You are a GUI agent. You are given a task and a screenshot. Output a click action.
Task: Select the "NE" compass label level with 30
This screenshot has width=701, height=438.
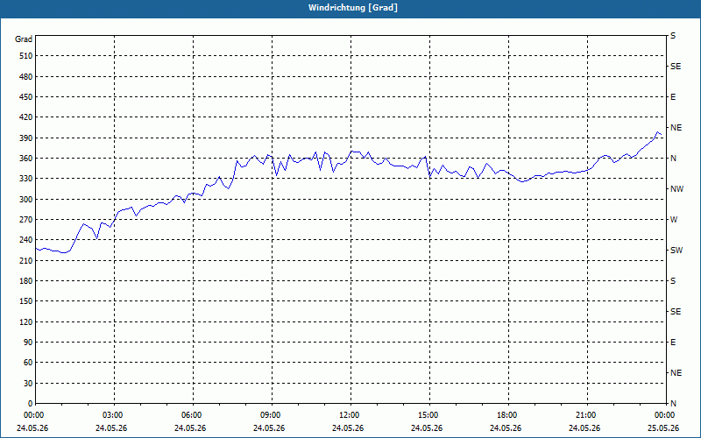[676, 373]
